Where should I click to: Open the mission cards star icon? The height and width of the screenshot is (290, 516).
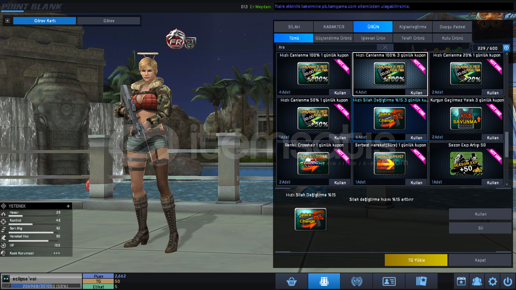(x=421, y=281)
